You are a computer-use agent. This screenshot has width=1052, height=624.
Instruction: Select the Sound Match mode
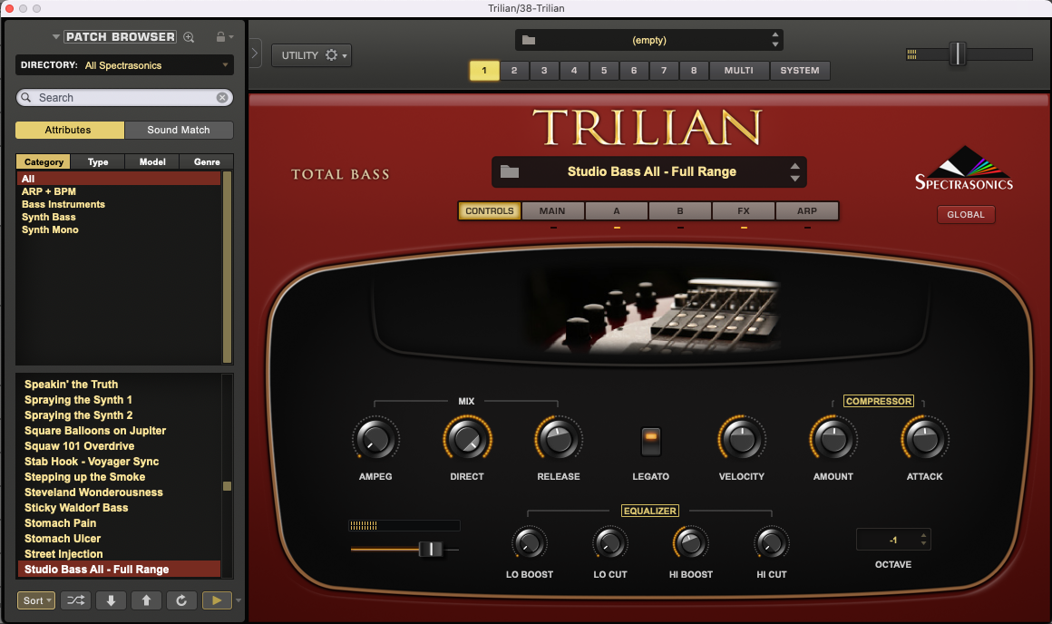[179, 131]
